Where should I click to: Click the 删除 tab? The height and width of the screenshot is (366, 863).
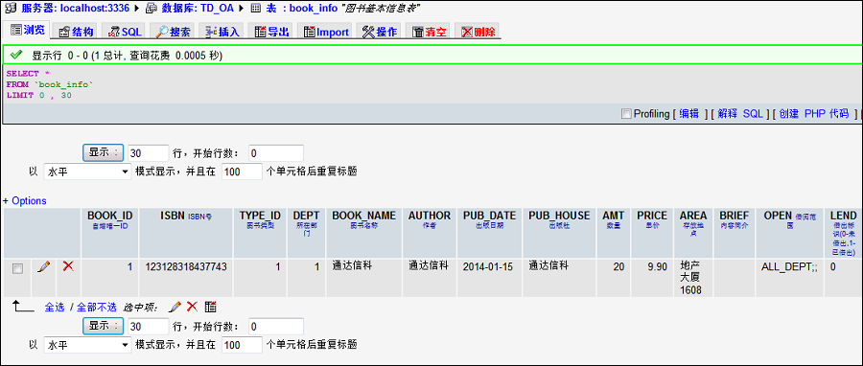point(478,32)
